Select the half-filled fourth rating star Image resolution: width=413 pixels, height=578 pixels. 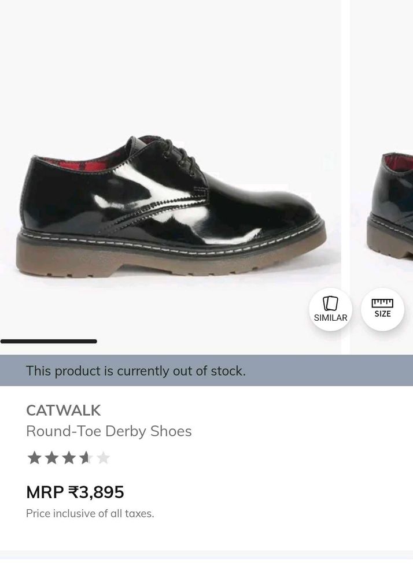(x=86, y=458)
